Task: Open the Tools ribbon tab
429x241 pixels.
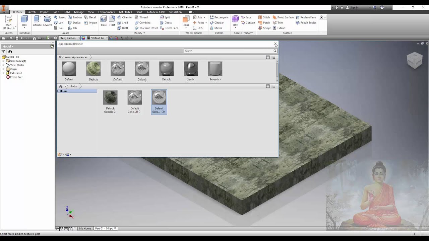Action: pyautogui.click(x=56, y=12)
